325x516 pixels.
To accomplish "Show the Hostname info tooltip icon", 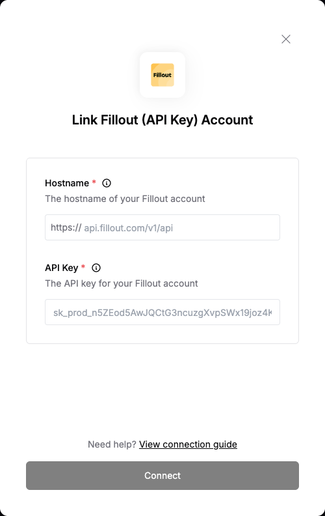I will tap(107, 183).
